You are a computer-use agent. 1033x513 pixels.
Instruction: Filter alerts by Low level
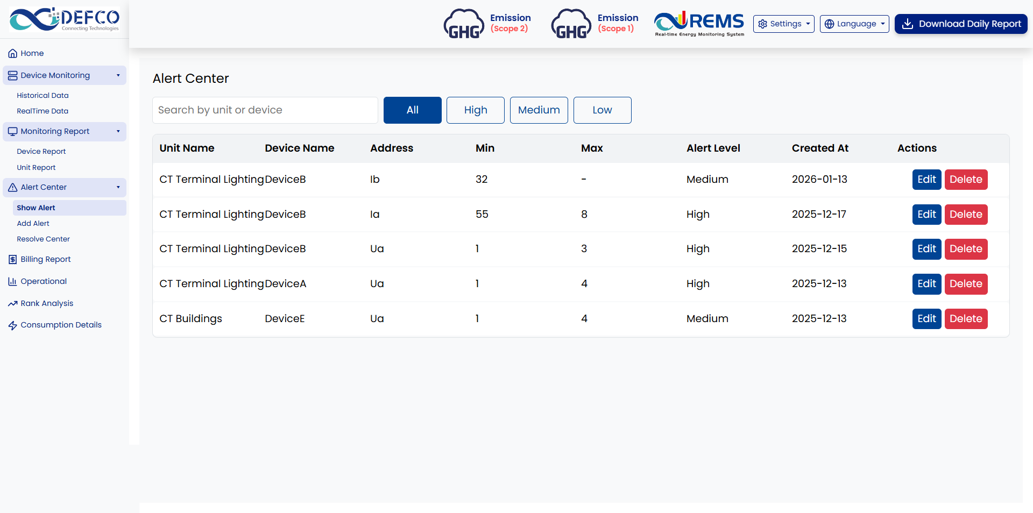603,110
